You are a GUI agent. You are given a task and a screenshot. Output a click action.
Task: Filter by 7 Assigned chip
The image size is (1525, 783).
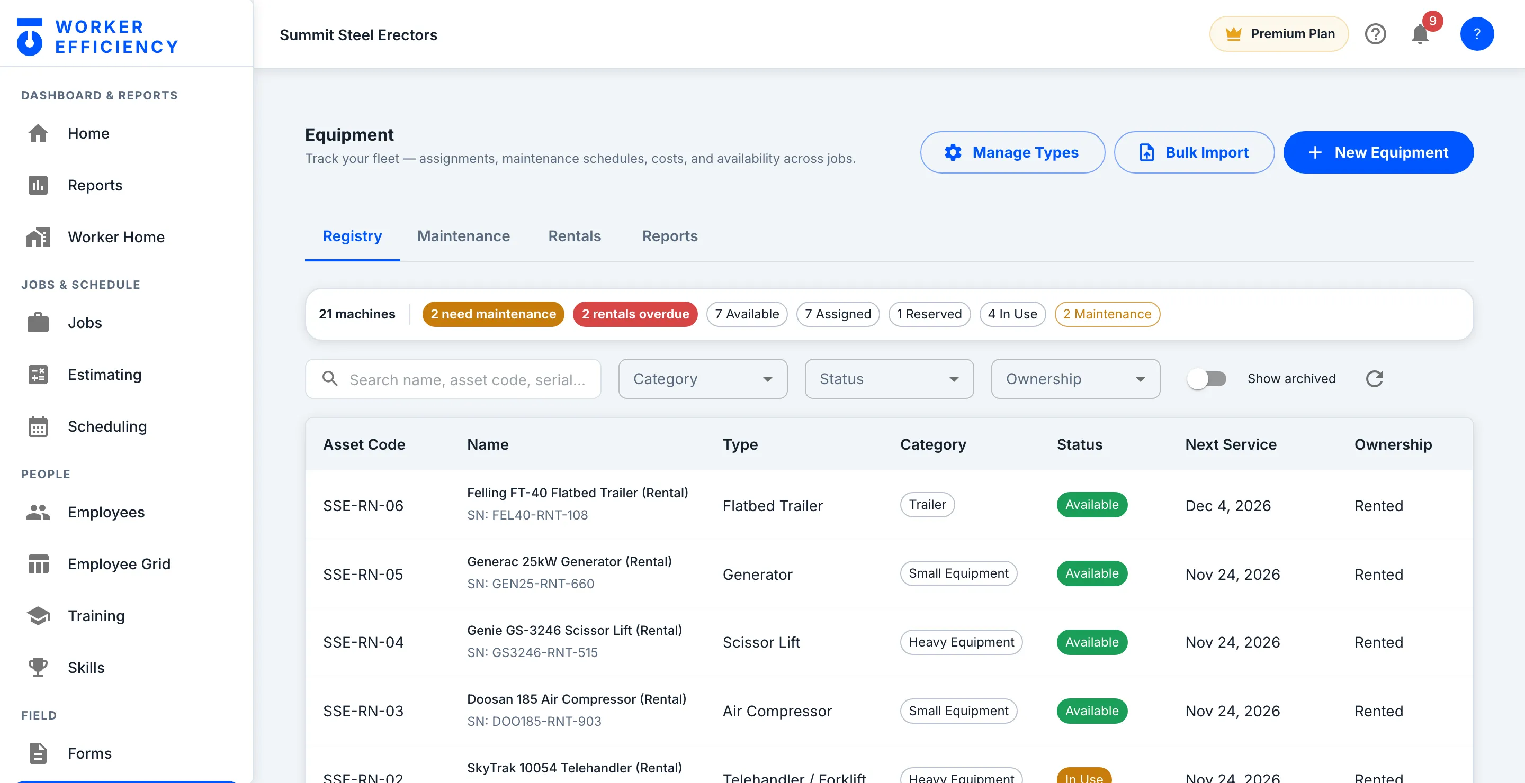click(838, 314)
